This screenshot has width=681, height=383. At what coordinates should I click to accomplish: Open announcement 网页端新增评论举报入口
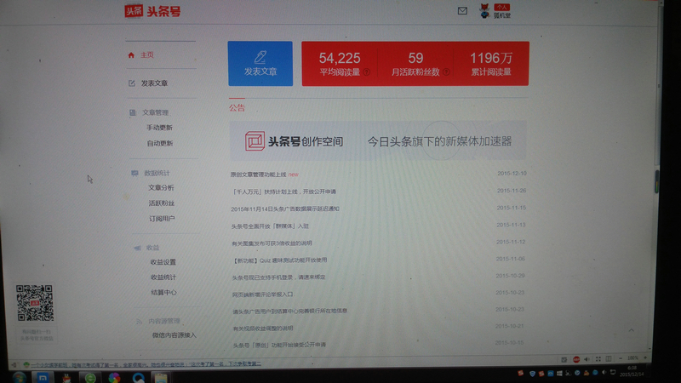tap(263, 294)
